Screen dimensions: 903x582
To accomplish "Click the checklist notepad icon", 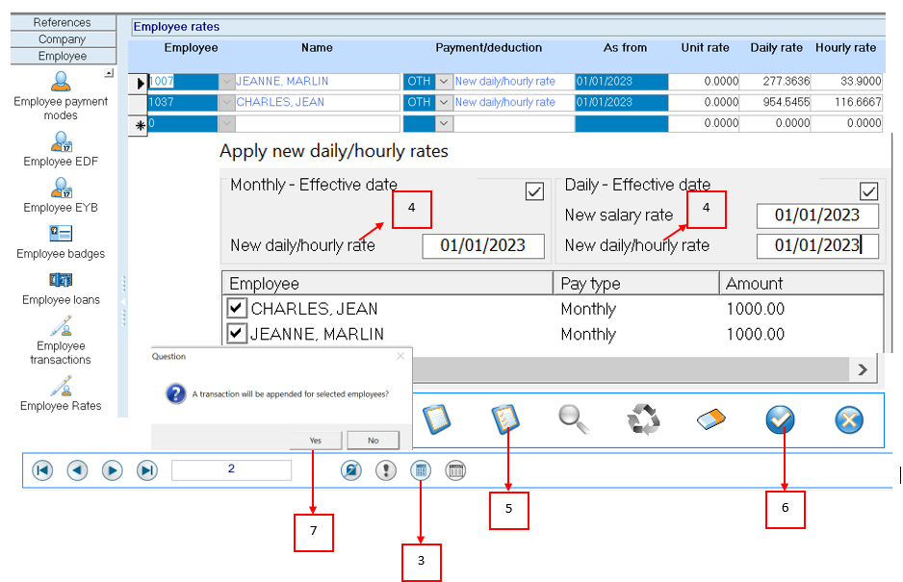I will tap(505, 419).
